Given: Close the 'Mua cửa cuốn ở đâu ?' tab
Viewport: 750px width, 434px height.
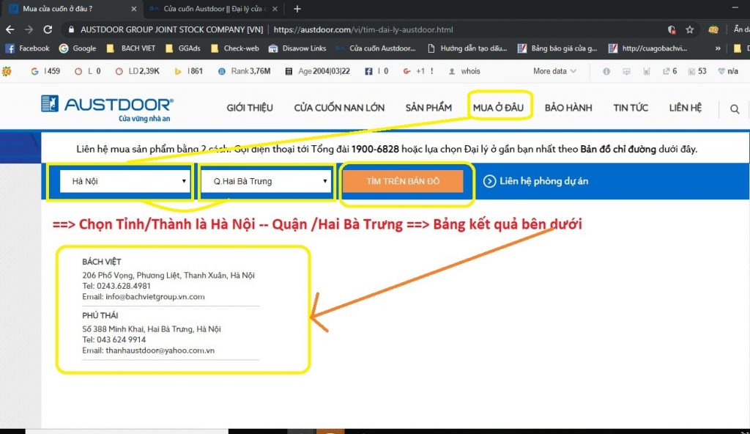Looking at the screenshot, I should pyautogui.click(x=133, y=9).
